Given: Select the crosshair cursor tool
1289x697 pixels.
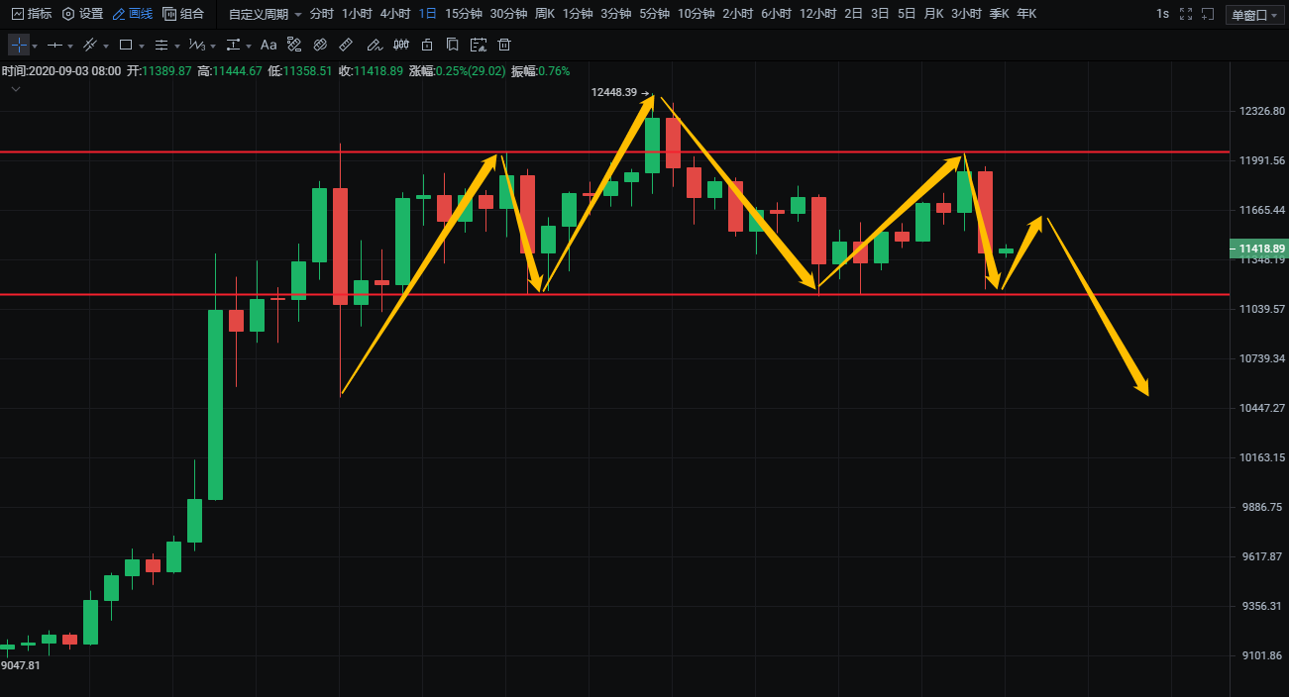Looking at the screenshot, I should point(19,46).
